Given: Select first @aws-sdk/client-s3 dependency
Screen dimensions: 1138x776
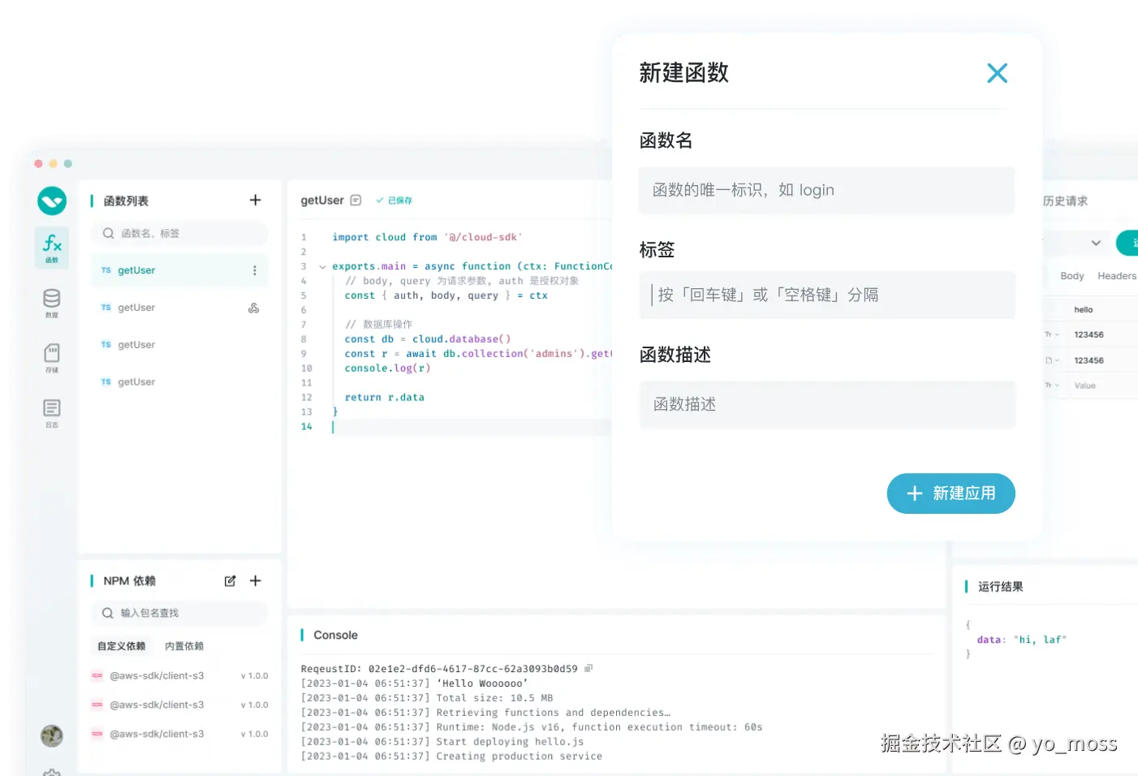Looking at the screenshot, I should coord(179,675).
